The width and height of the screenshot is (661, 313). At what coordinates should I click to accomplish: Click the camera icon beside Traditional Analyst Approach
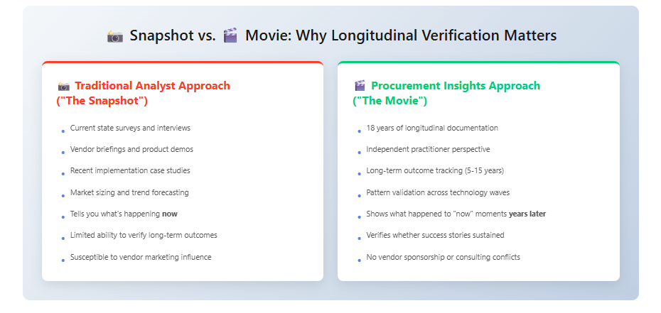pos(63,86)
